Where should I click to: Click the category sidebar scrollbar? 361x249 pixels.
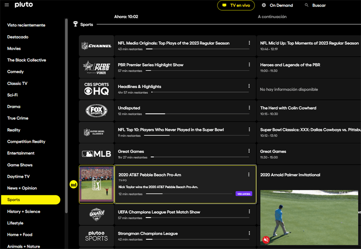(66, 116)
